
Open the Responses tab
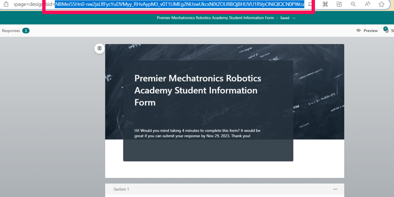pos(11,31)
